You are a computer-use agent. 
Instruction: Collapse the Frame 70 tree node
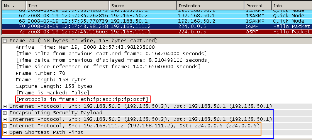[x=5, y=41]
